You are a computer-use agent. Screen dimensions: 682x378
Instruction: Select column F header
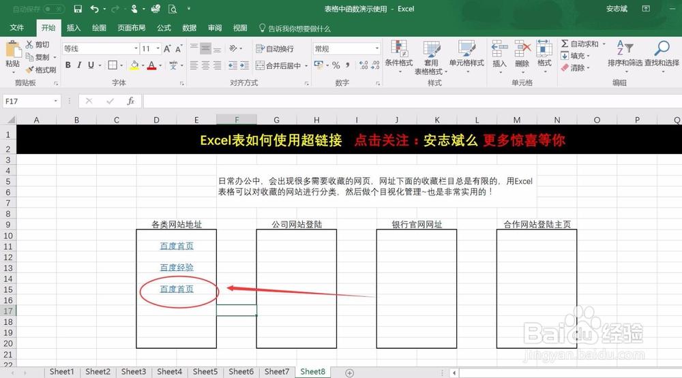(237, 120)
